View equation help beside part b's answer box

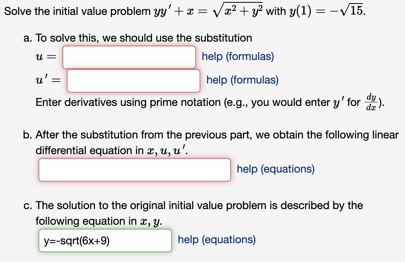click(x=276, y=169)
